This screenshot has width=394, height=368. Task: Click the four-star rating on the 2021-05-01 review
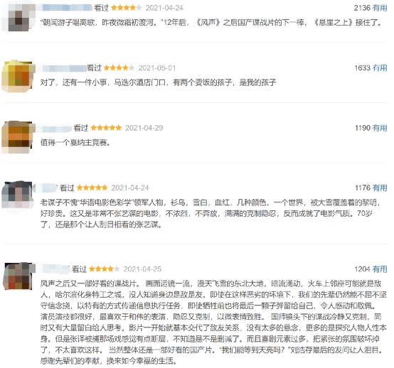[x=119, y=67]
